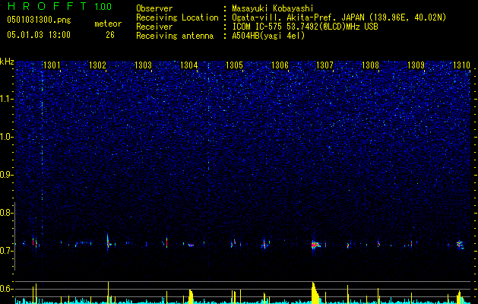The image size is (478, 304).
Task: Click the meteor count value 26
Action: click(x=110, y=35)
